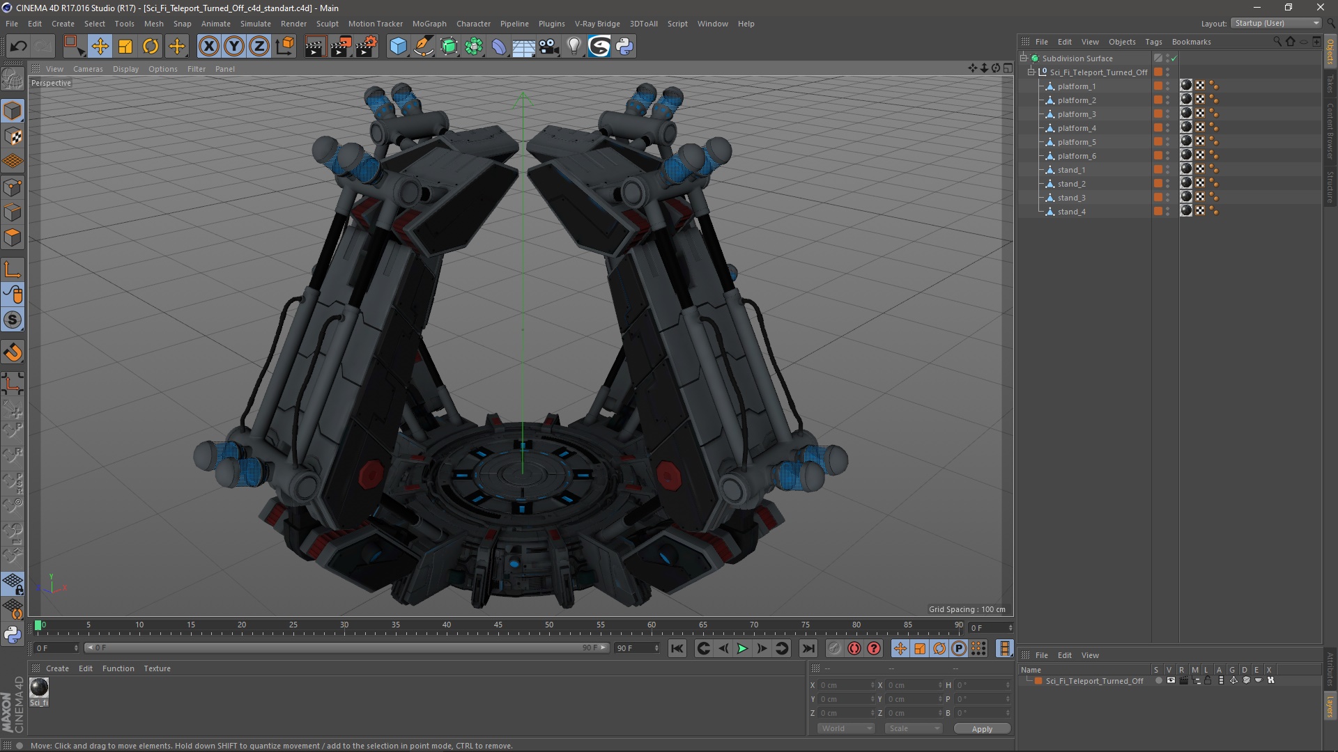Image resolution: width=1338 pixels, height=752 pixels.
Task: Click layer color swatch of stand_3
Action: (1158, 197)
